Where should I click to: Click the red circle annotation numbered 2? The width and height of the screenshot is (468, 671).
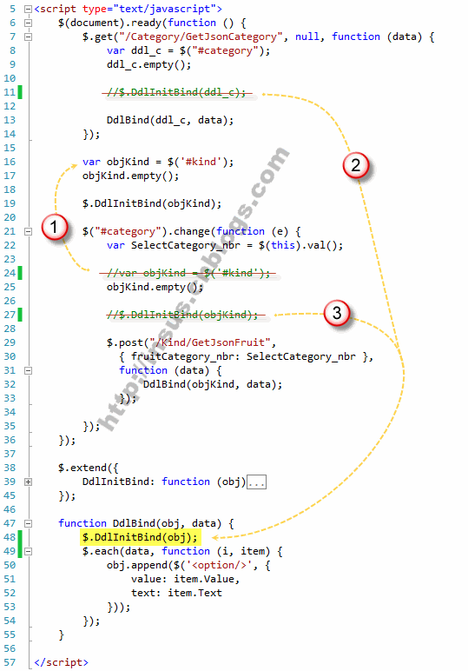point(356,165)
